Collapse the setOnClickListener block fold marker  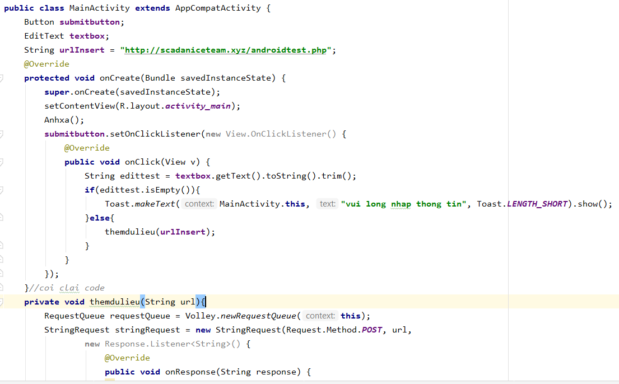tap(1, 134)
